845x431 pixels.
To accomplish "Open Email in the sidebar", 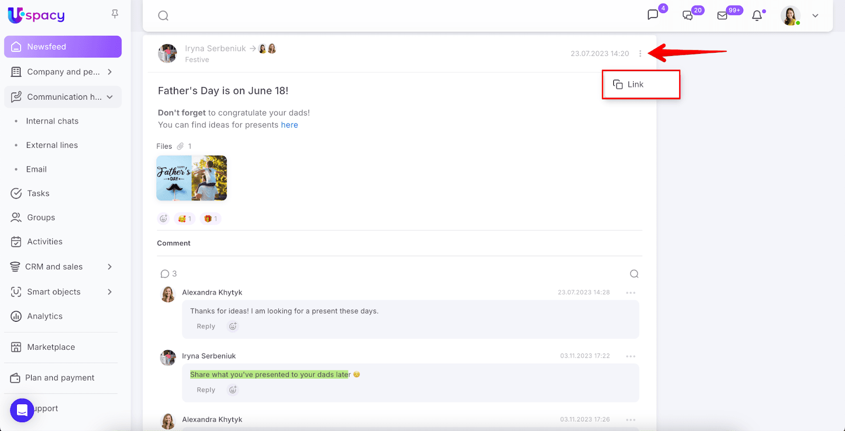I will (36, 169).
